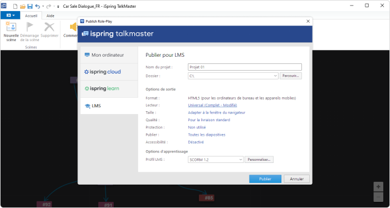Screen dimensions: 390x208
Task: Create a new file from quick access
Action: pyautogui.click(x=16, y=6)
